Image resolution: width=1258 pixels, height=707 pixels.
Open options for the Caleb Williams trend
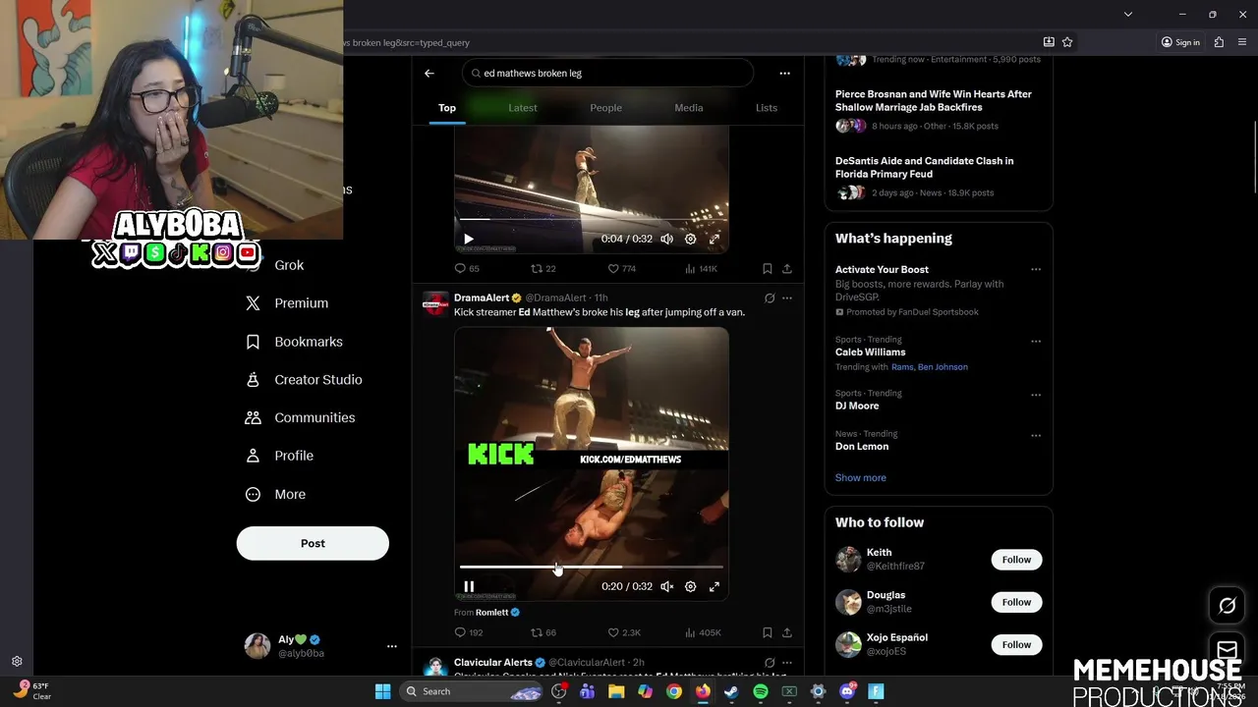coord(1036,342)
